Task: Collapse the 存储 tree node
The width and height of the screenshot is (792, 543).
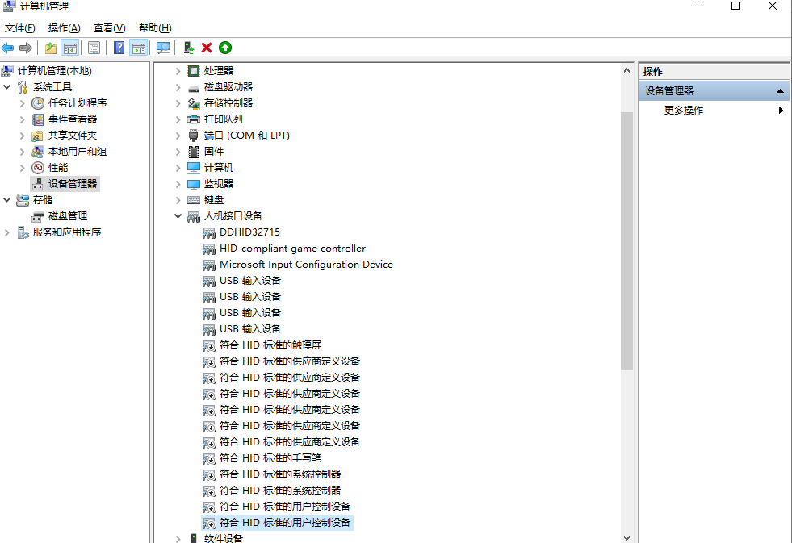Action: coord(7,200)
